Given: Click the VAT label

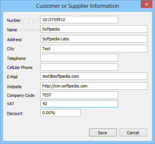Looking at the screenshot, I should click(x=11, y=104).
